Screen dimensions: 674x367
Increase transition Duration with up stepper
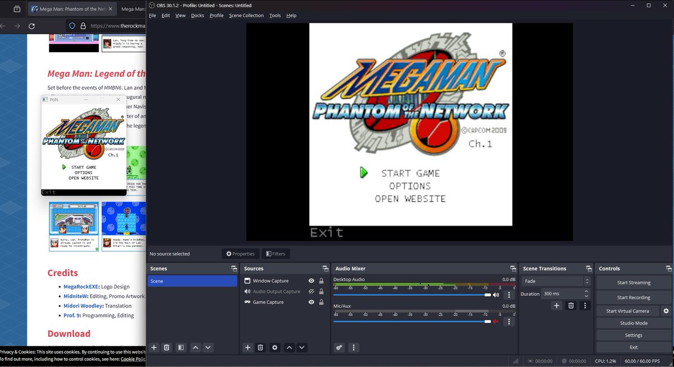tap(587, 291)
